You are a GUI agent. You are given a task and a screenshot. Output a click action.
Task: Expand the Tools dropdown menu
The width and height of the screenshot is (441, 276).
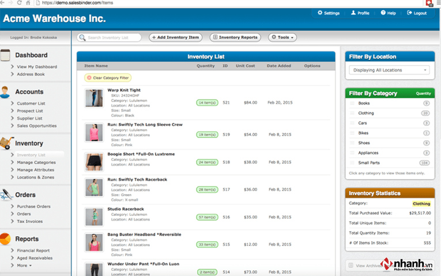[x=282, y=37]
